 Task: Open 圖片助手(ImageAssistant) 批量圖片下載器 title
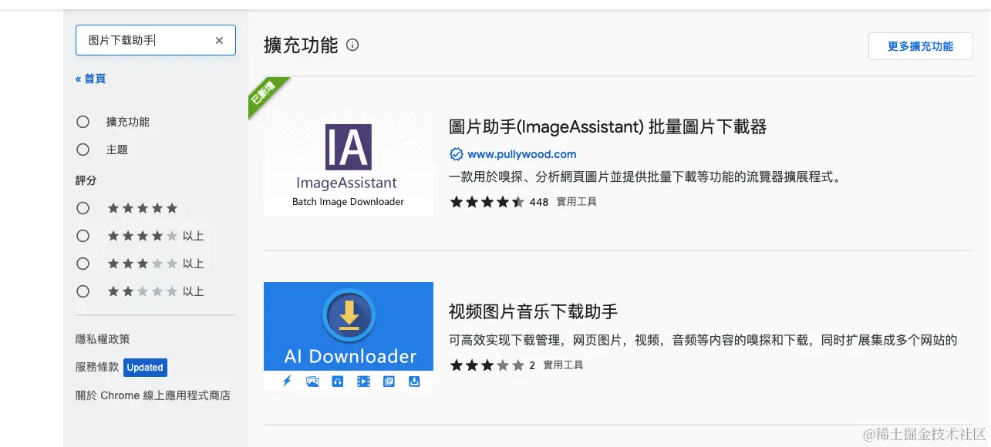[x=608, y=127]
